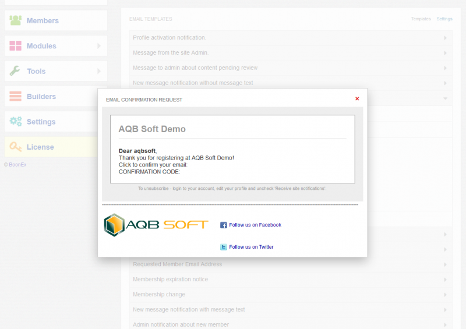The height and width of the screenshot is (329, 466).
Task: Click the Members people icon
Action: click(16, 20)
